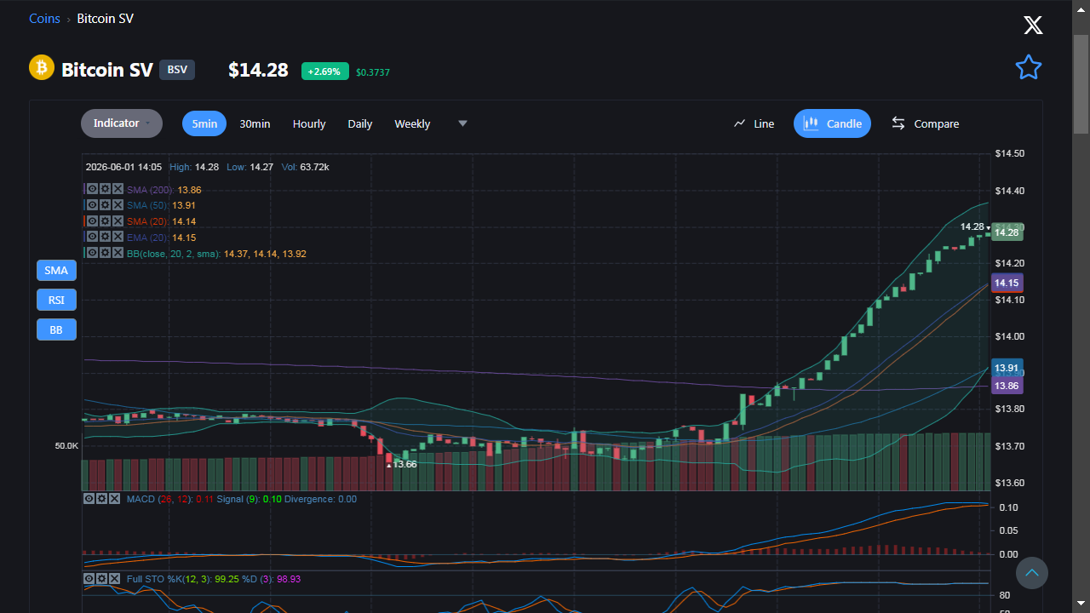Click the $0.3737 price change value
This screenshot has height=613, width=1090.
click(x=373, y=72)
